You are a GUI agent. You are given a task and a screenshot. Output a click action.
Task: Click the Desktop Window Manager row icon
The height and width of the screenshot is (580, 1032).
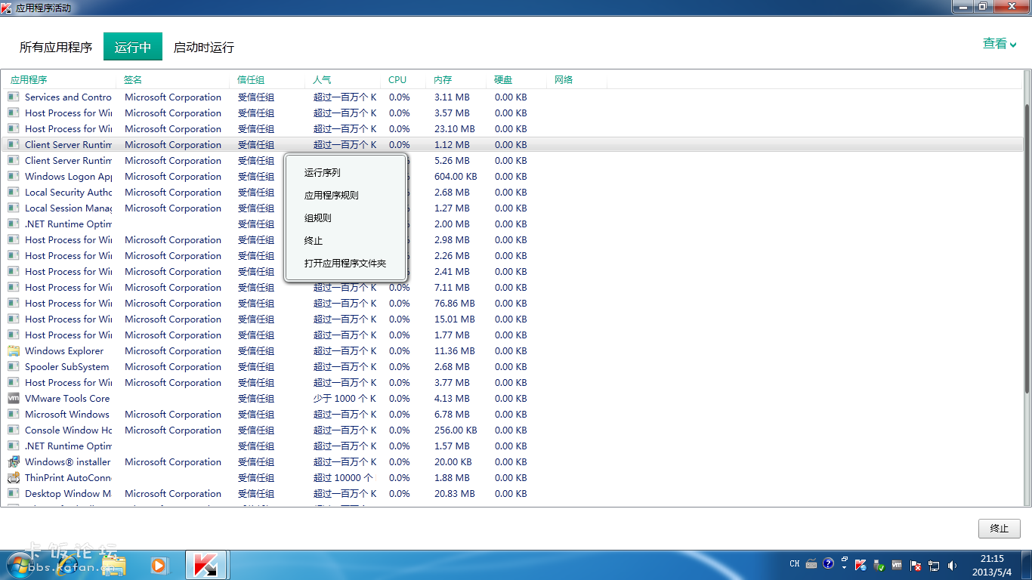click(14, 493)
